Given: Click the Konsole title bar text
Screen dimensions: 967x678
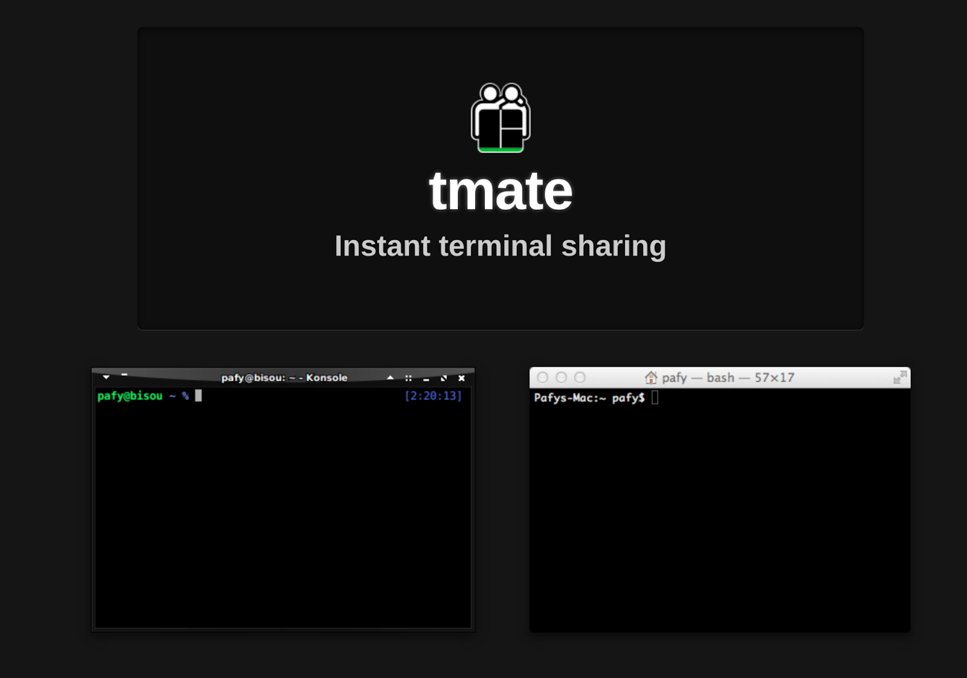Looking at the screenshot, I should 284,378.
